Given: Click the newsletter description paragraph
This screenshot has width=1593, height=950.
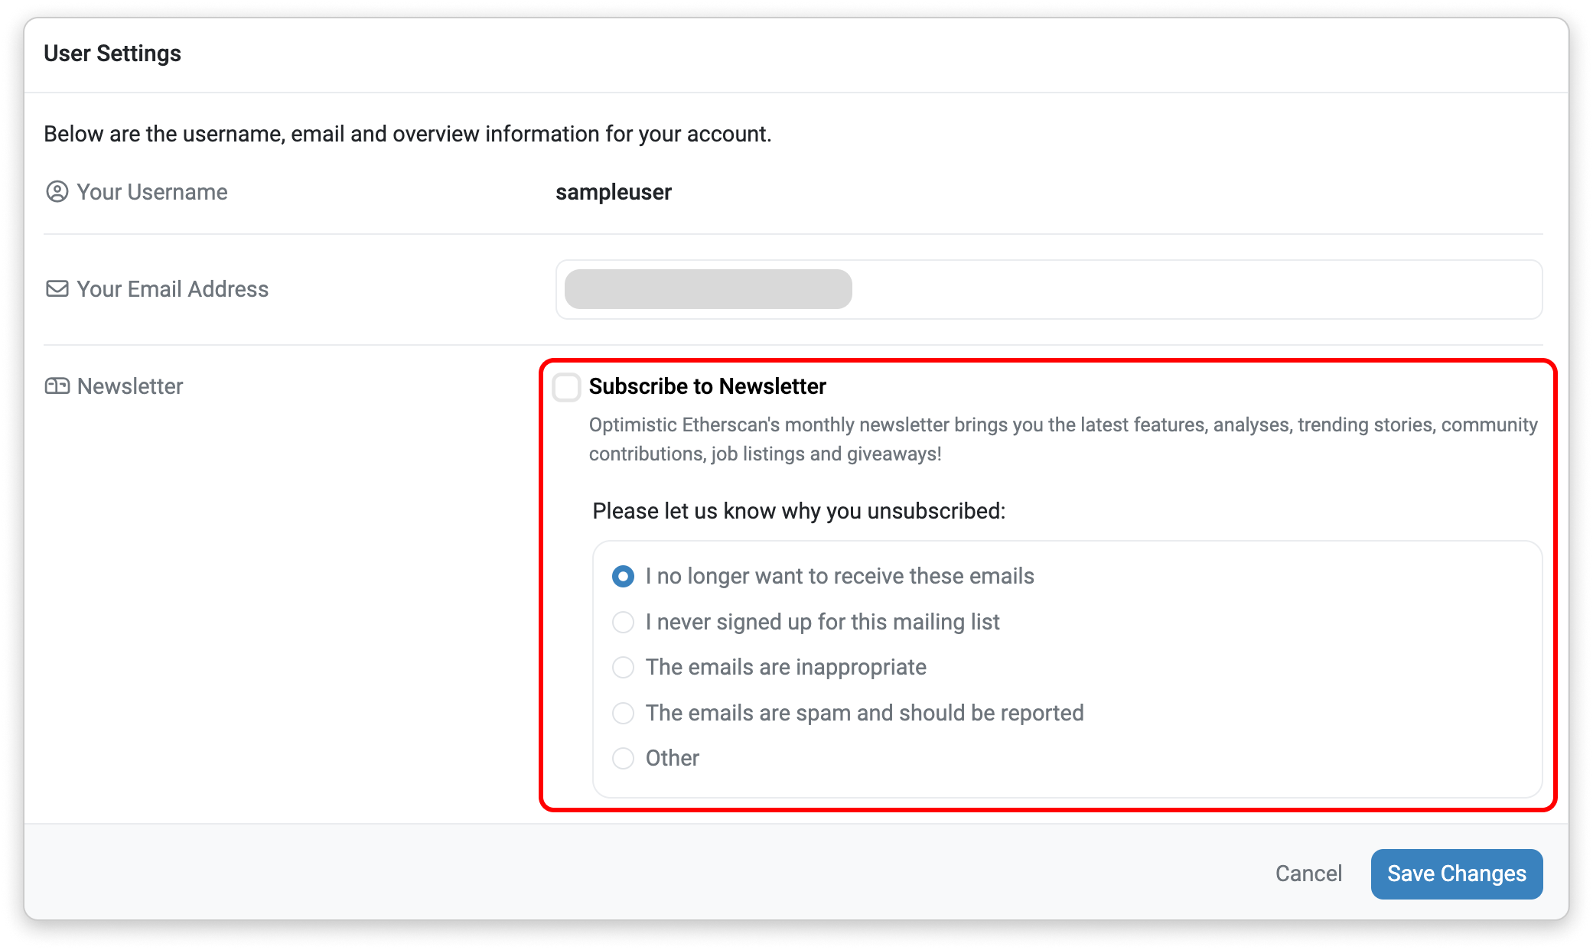Looking at the screenshot, I should pos(1064,439).
